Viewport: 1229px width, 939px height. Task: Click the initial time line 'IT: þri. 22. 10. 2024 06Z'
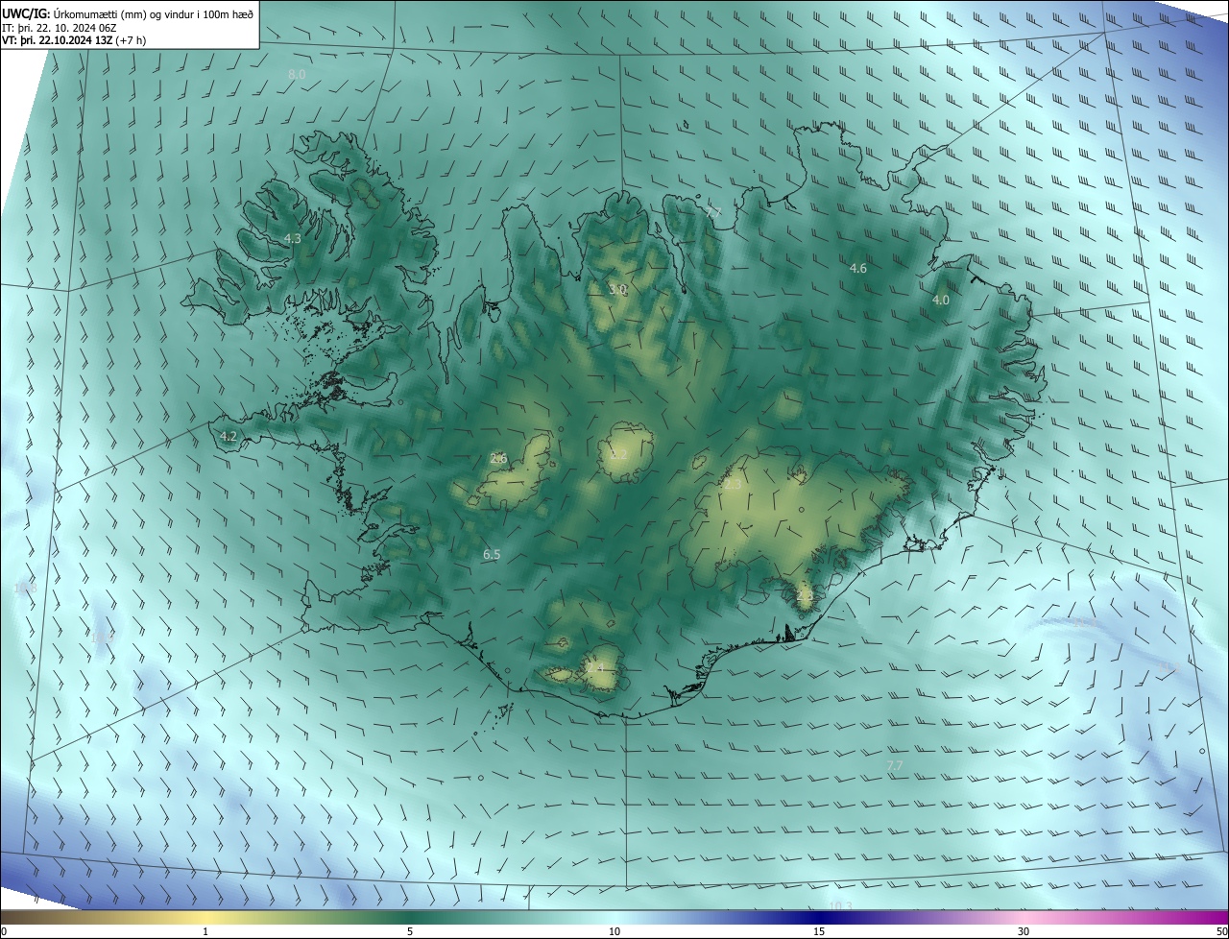60,28
